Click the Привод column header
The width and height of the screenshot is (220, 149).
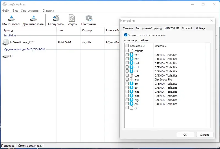(29, 30)
